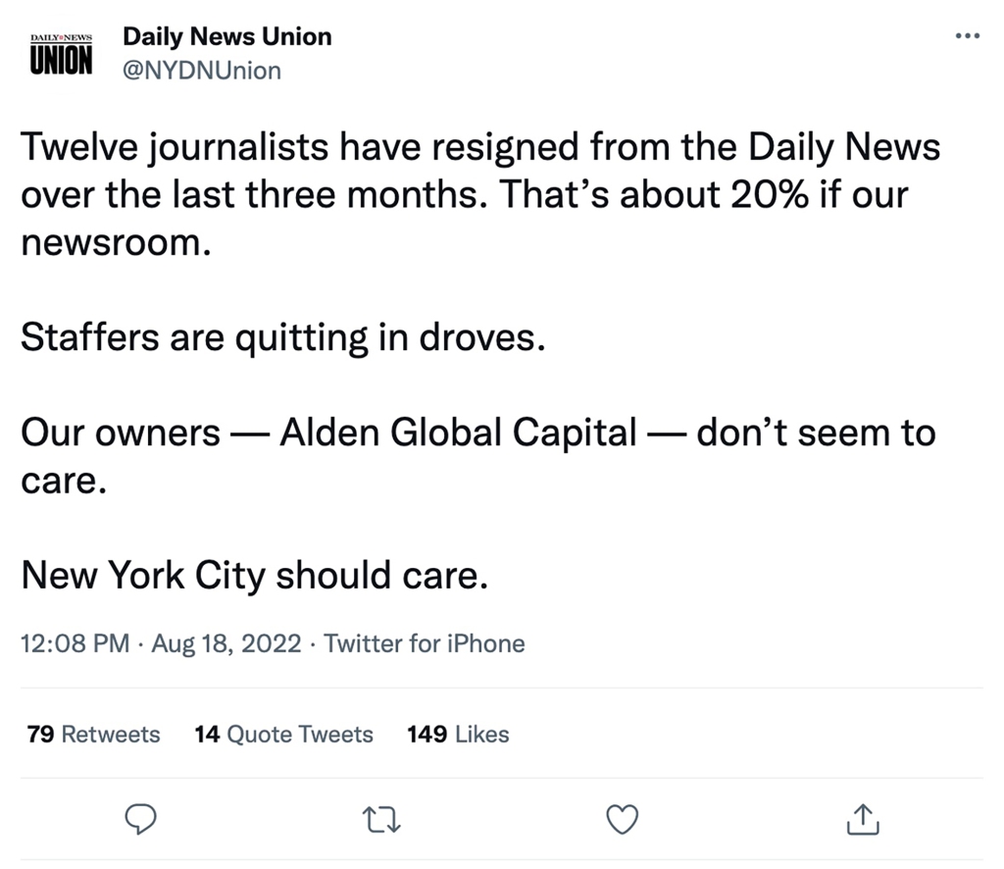Click the 'care.' line under Our owners

pos(63,481)
